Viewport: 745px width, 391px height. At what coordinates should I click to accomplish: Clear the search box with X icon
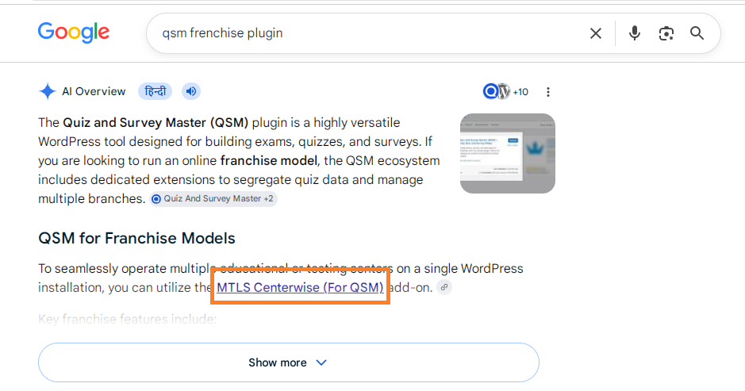click(x=595, y=33)
